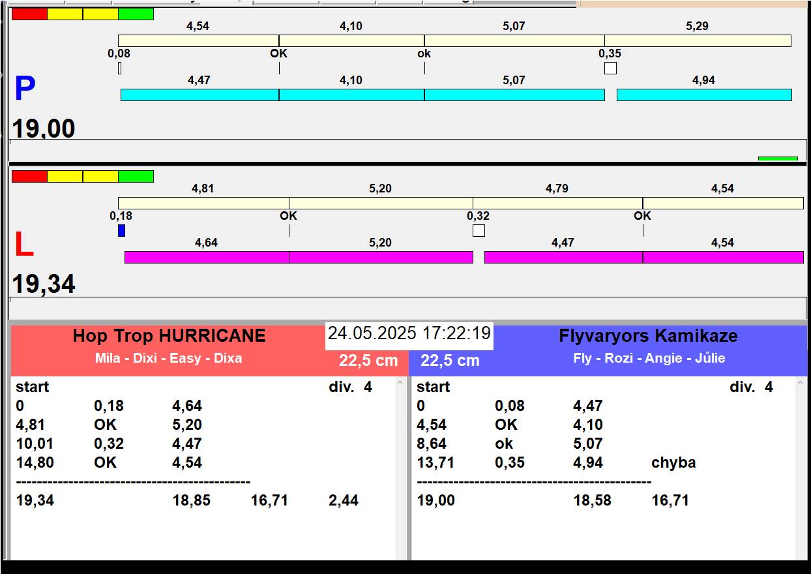Select the magenta 5,20 segment in lane L

381,258
